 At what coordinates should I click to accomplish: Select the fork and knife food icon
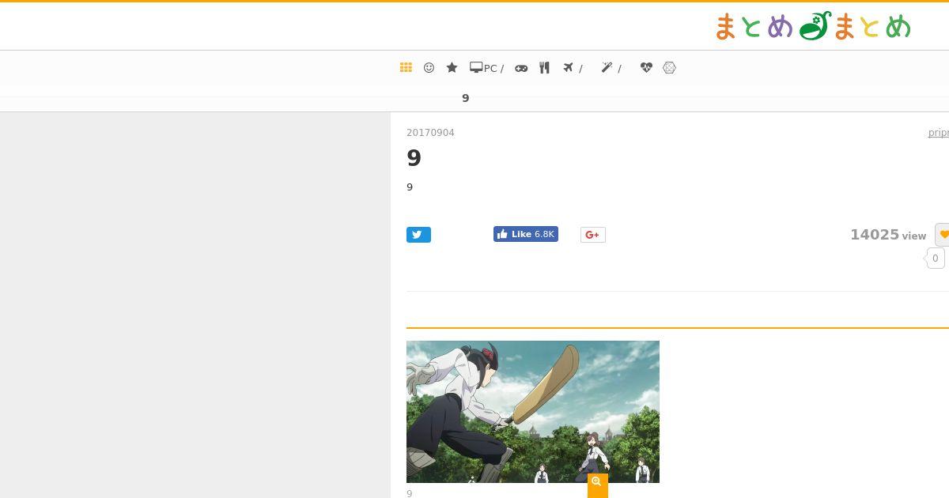tap(544, 68)
